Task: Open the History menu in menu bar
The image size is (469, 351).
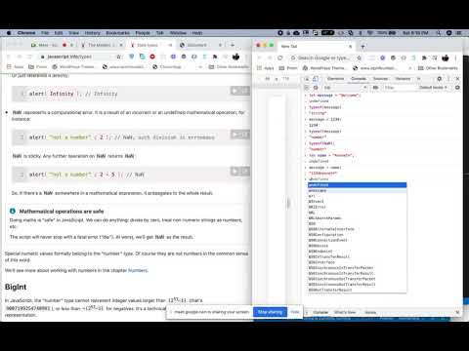Action: click(93, 33)
